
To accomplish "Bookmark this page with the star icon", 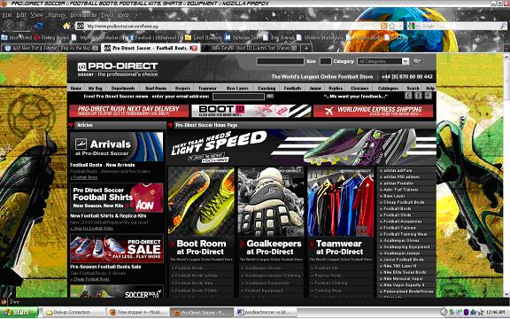I will [x=392, y=26].
